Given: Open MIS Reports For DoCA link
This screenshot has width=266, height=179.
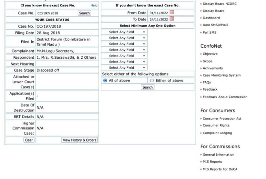Looking at the screenshot, I should [x=220, y=169].
